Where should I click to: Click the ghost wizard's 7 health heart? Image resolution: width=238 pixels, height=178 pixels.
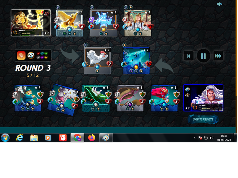(116, 27)
